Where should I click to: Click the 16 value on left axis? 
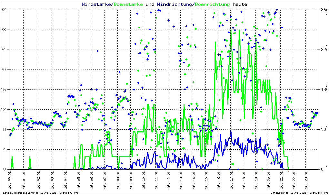(x=3, y=89)
